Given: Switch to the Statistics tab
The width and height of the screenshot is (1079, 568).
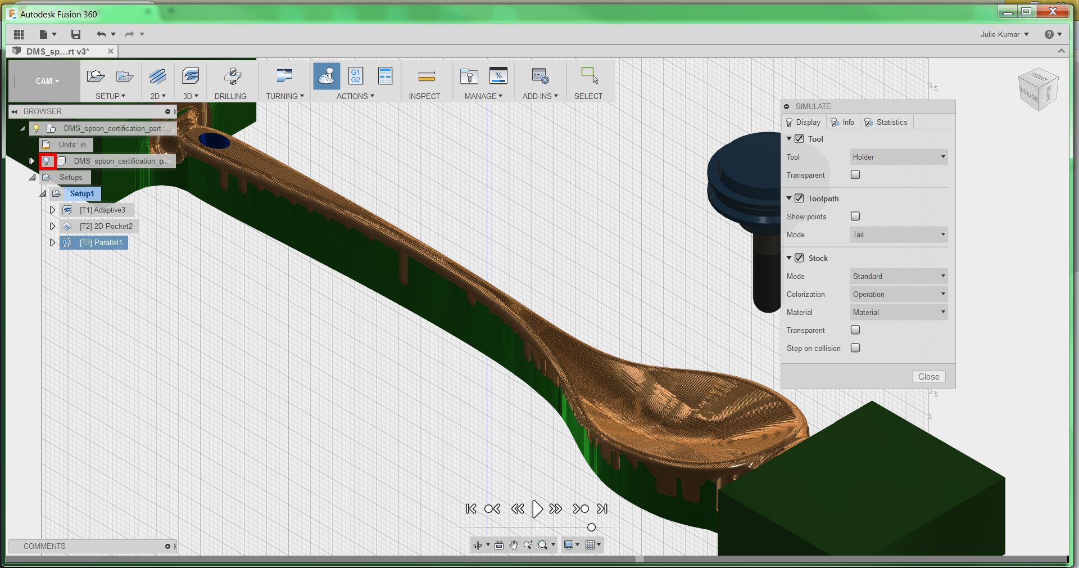Looking at the screenshot, I should [x=886, y=122].
